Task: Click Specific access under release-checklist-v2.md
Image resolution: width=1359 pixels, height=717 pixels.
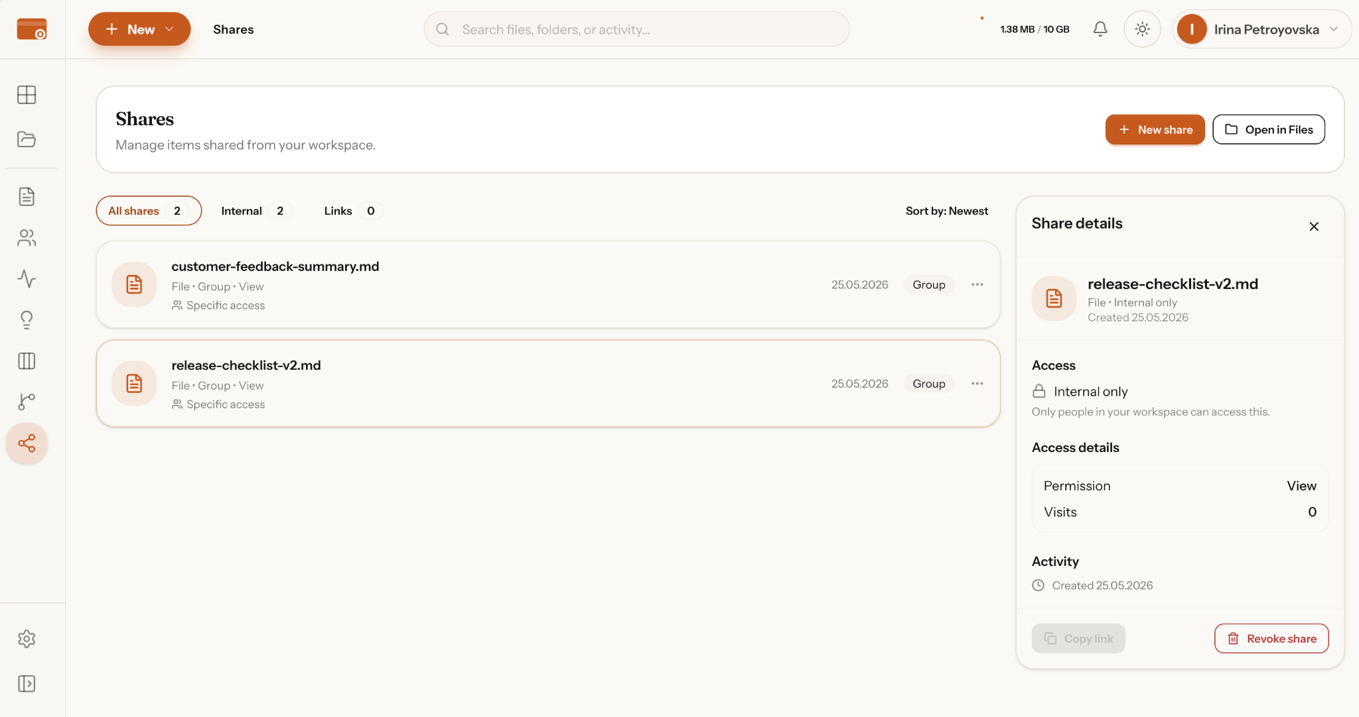Action: [x=218, y=404]
